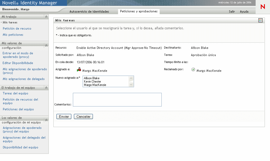This screenshot has width=270, height=161.
Task: Click the green claimed checkmark icon
Action: (x=193, y=69)
